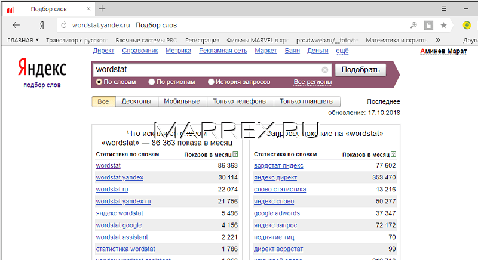Click the wordstat.yandex.ru address bar
Image resolution: width=478 pixels, height=260 pixels.
101,25
